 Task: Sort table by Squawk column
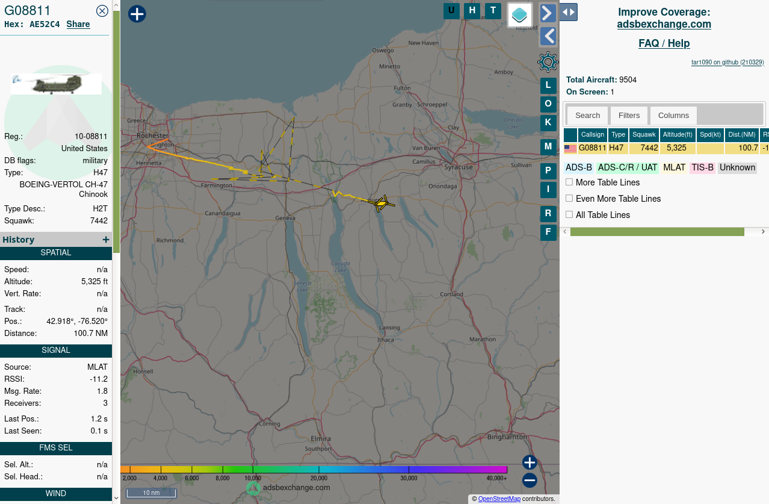point(644,135)
